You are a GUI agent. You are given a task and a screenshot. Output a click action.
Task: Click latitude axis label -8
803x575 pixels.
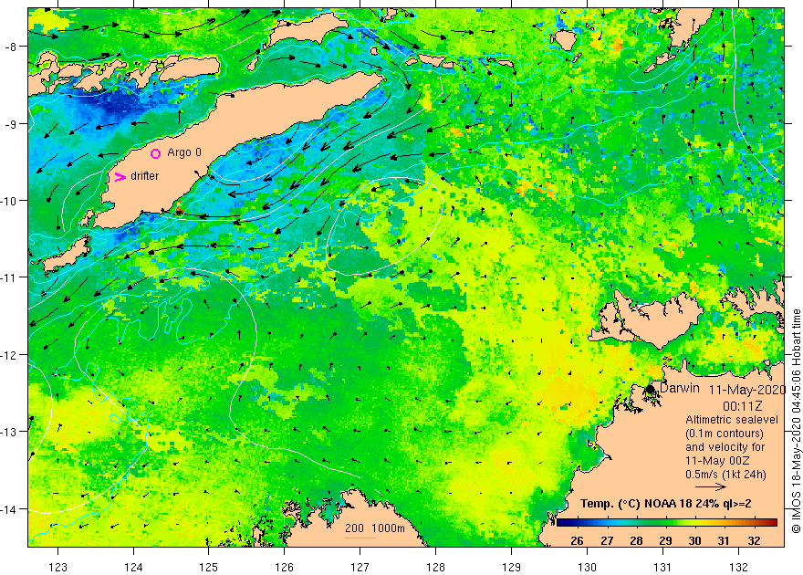coord(10,47)
